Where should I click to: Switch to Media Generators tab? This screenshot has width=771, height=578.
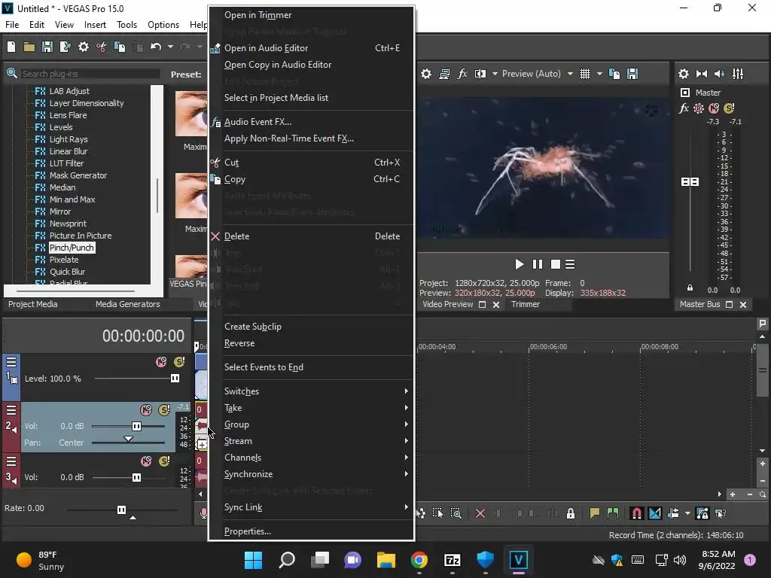[128, 304]
